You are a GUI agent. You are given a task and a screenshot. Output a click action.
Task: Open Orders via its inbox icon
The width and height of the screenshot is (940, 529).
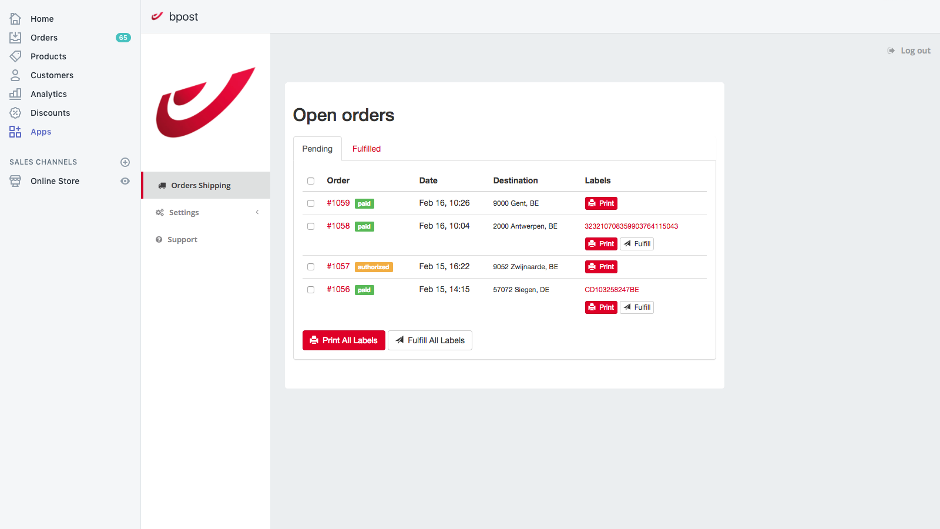tap(15, 38)
